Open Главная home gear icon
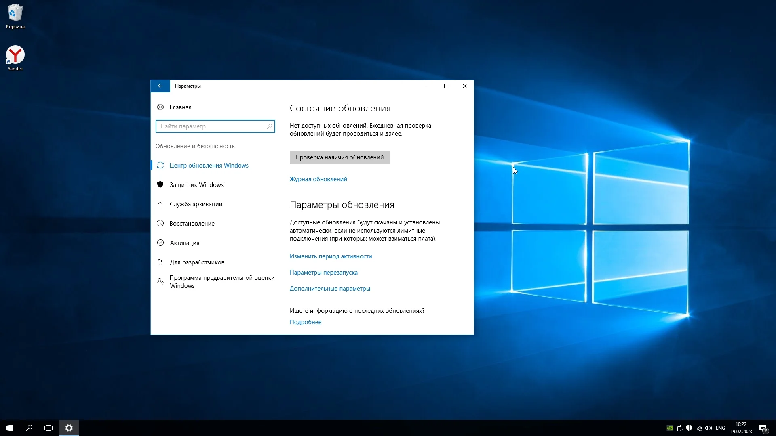 [160, 107]
